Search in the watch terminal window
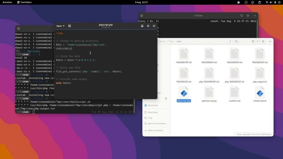Viewport: 283px width, 159px height. [242, 16]
